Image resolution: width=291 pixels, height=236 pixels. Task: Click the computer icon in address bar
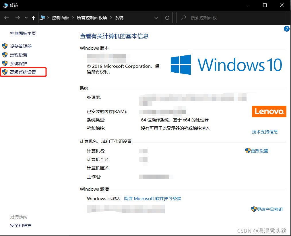42,18
